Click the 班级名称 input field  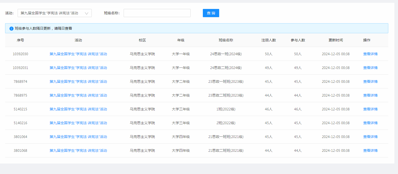point(157,13)
